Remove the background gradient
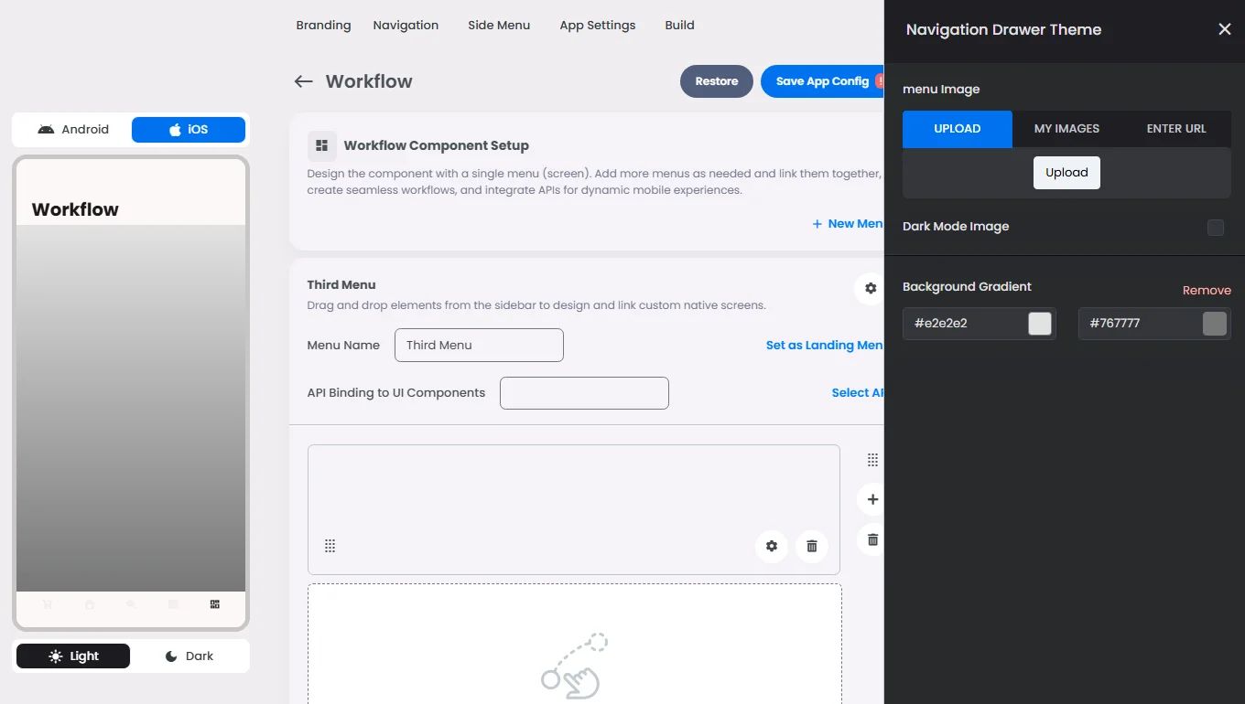The width and height of the screenshot is (1245, 704). [x=1207, y=290]
